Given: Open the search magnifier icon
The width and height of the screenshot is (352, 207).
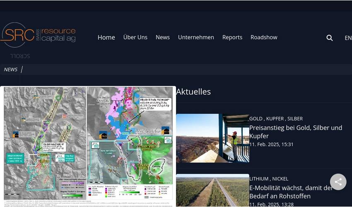Looking at the screenshot, I should pyautogui.click(x=329, y=38).
